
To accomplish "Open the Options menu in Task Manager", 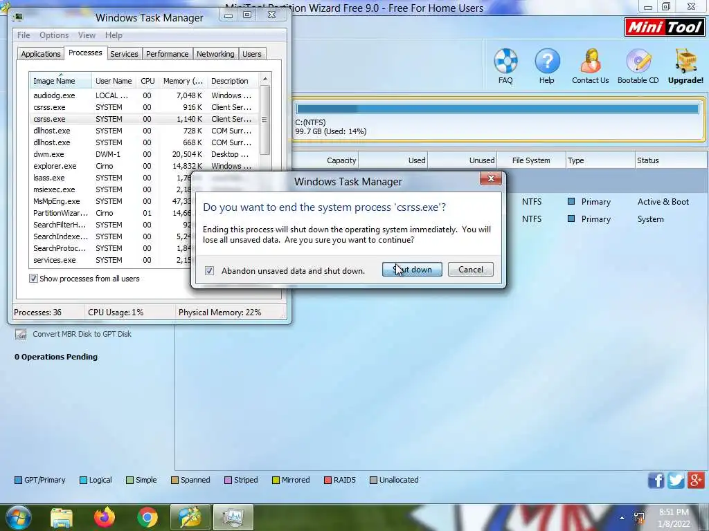I will [54, 35].
